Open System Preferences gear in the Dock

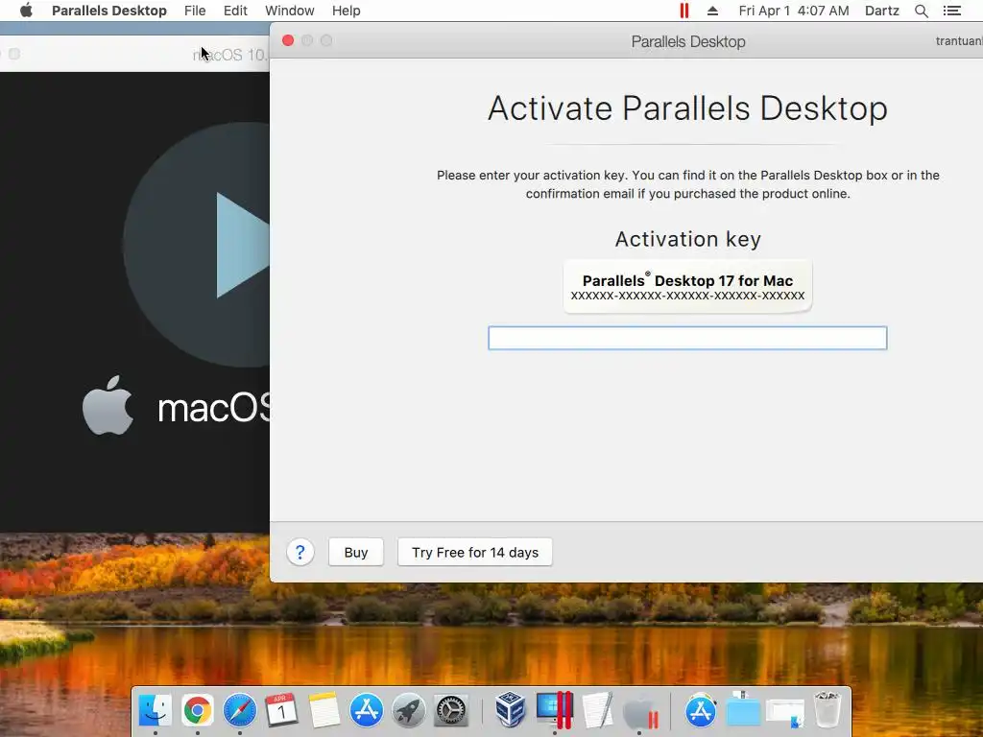click(451, 711)
